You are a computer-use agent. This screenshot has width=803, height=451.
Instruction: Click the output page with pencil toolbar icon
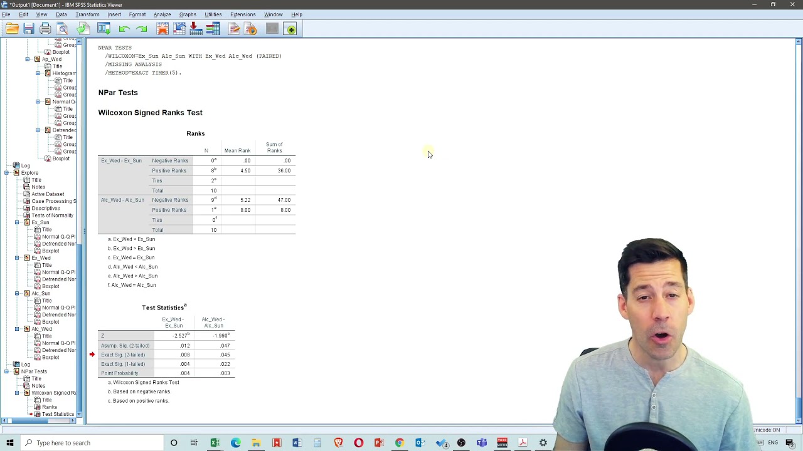[x=234, y=29]
